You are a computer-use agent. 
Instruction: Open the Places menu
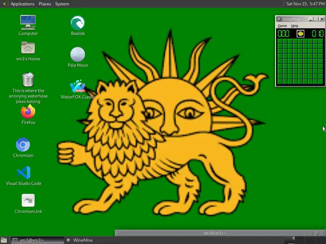point(45,4)
